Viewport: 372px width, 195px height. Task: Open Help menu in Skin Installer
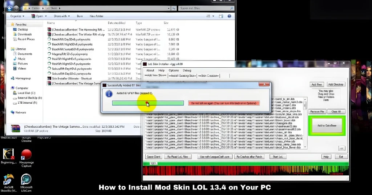pyautogui.click(x=161, y=70)
